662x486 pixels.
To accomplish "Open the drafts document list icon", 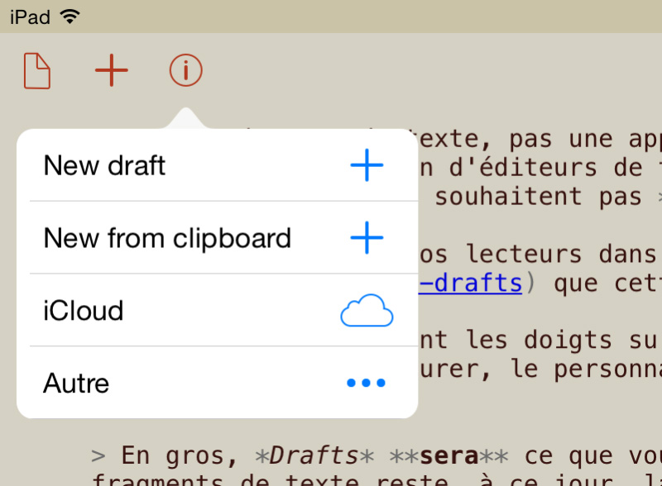I will click(x=37, y=71).
